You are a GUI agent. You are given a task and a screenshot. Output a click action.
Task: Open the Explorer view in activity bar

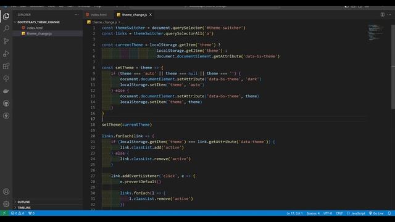point(6,17)
